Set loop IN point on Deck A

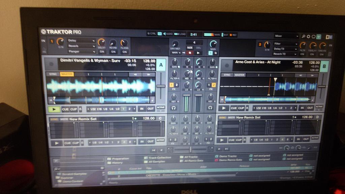pyautogui.click(x=142, y=109)
